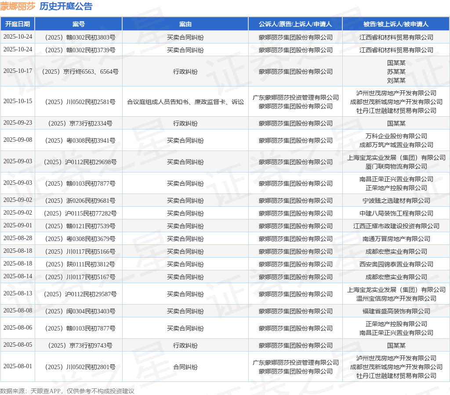450x395 pixels.
Task: Click defendant 宁波臻之选建材有限公司
Action: (x=396, y=201)
